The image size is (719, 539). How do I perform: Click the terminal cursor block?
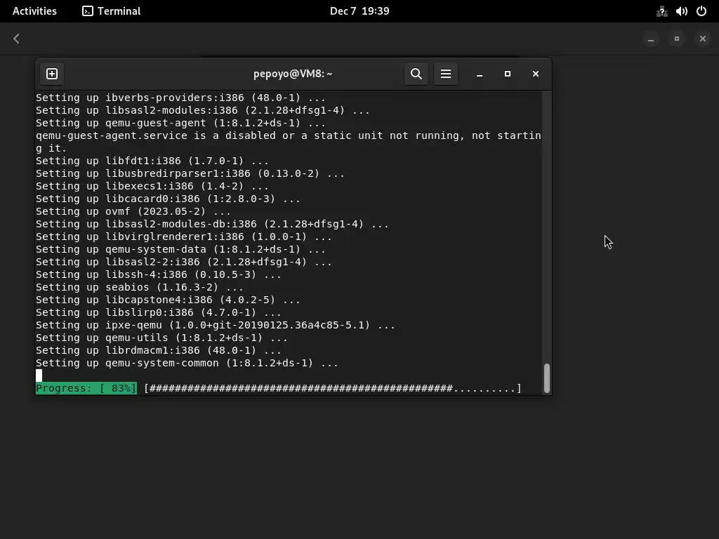point(39,375)
